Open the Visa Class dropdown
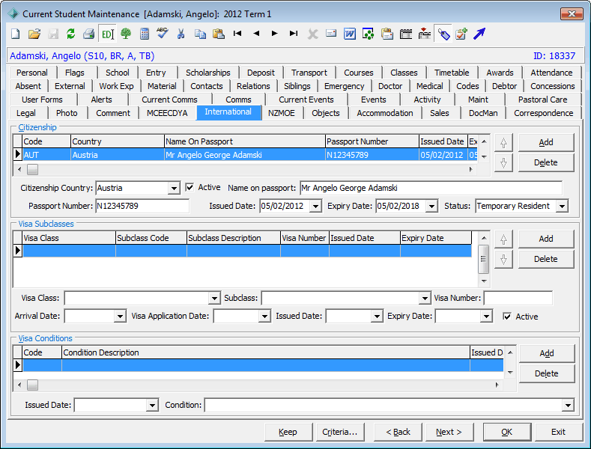The width and height of the screenshot is (591, 449). tap(214, 299)
